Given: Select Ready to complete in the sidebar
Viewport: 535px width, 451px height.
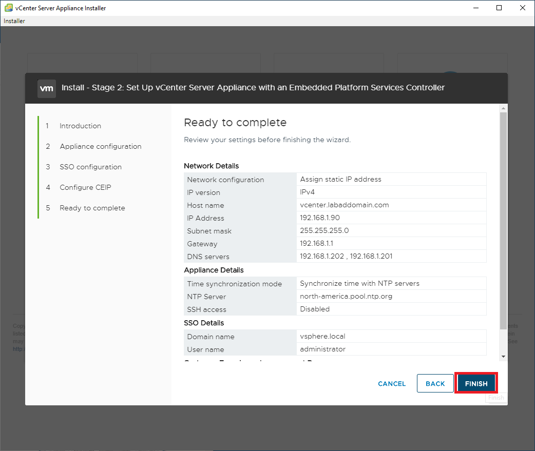Looking at the screenshot, I should (92, 208).
